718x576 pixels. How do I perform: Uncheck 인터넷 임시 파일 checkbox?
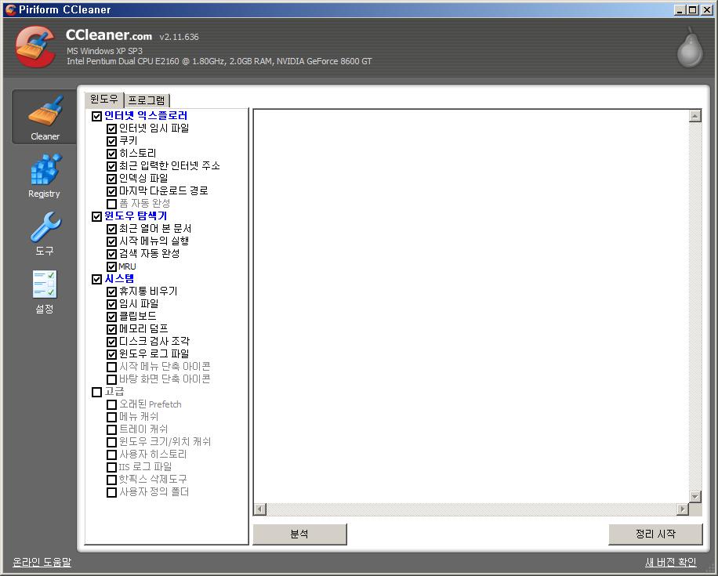111,129
